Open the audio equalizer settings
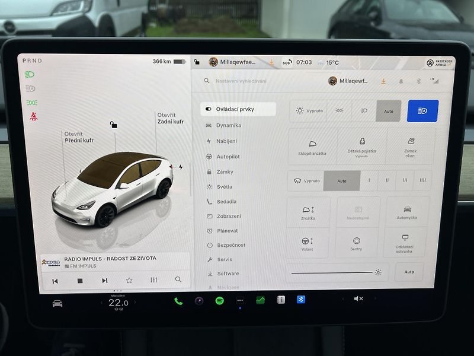The image size is (474, 356). pos(154,279)
